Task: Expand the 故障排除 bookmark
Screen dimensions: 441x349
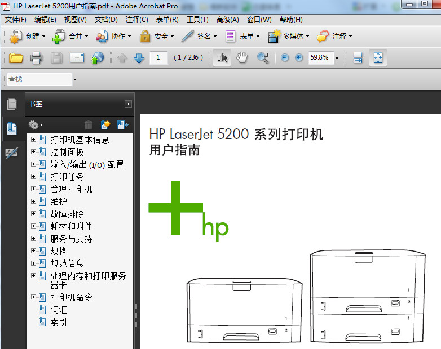Action: (x=33, y=214)
